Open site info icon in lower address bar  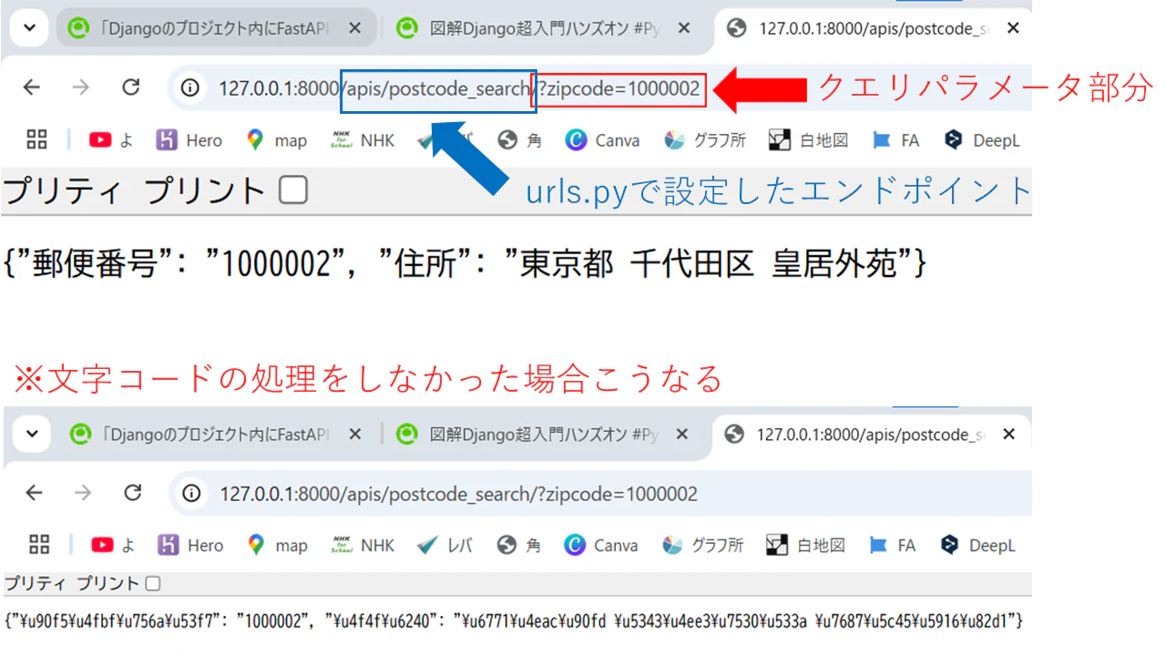click(x=191, y=494)
